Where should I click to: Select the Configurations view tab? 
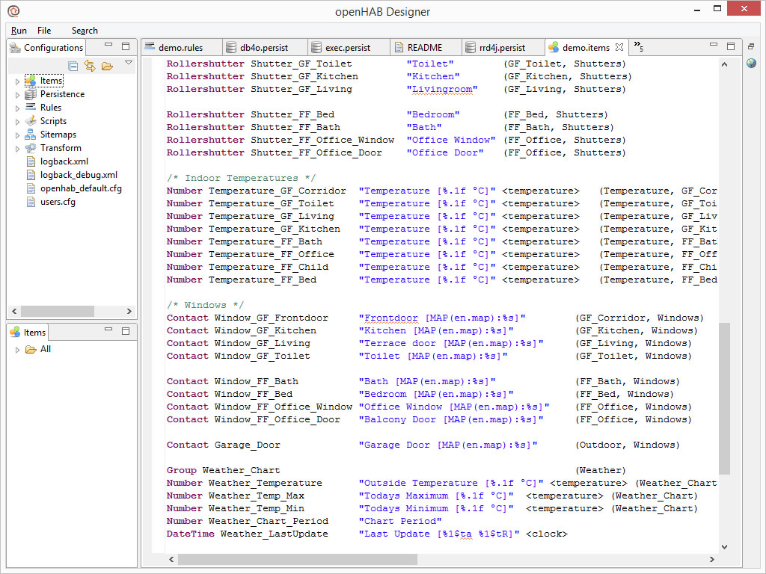[47, 47]
